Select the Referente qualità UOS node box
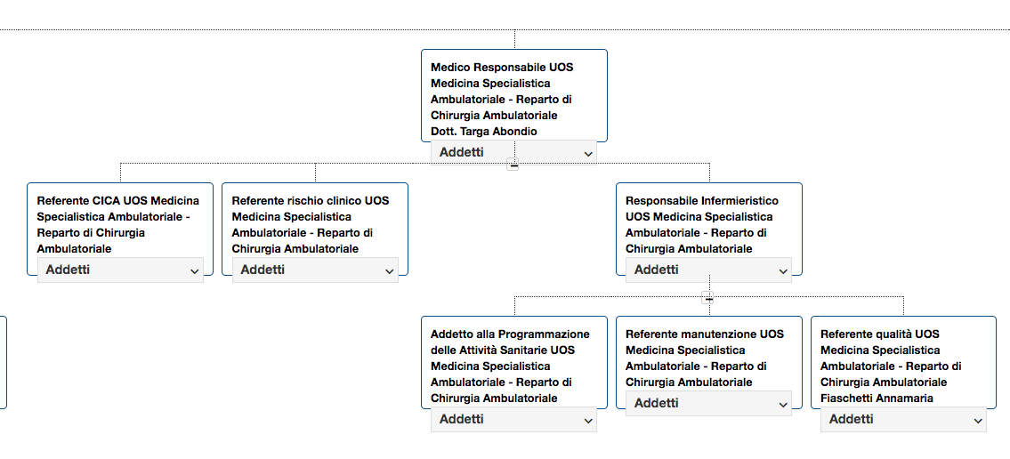The width and height of the screenshot is (1010, 459). click(903, 362)
